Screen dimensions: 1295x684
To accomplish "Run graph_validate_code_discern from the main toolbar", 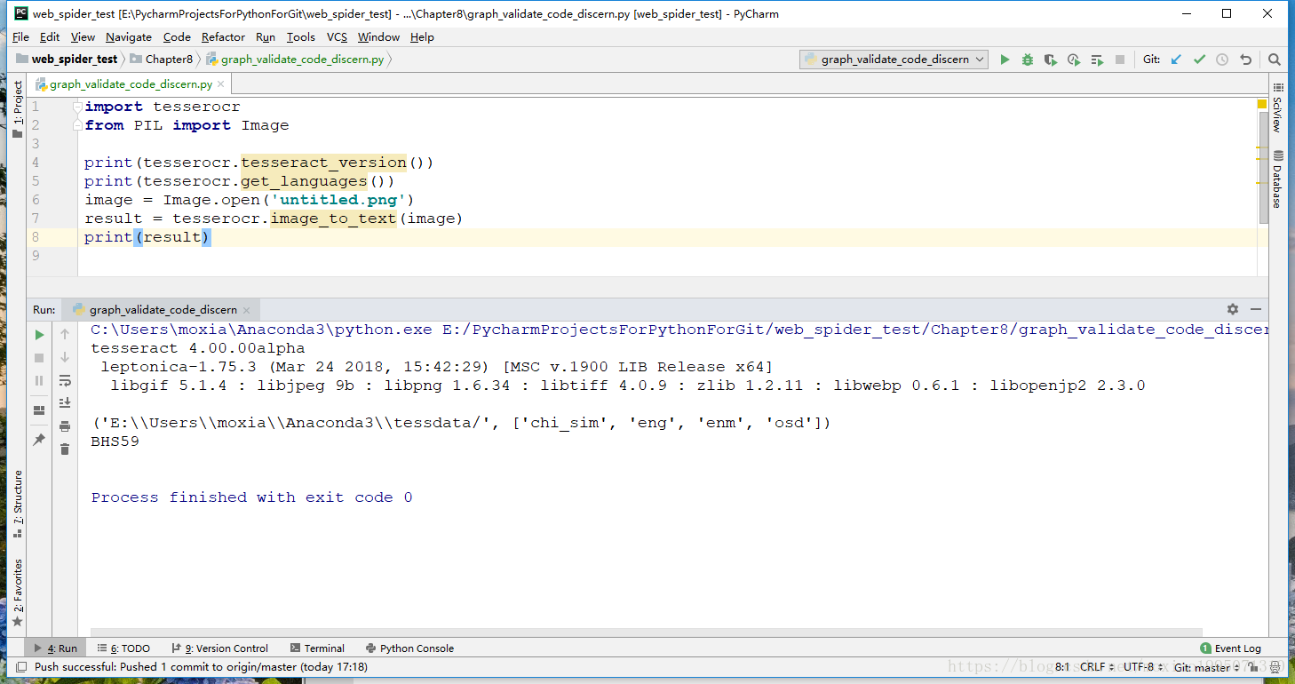I will coord(1005,60).
